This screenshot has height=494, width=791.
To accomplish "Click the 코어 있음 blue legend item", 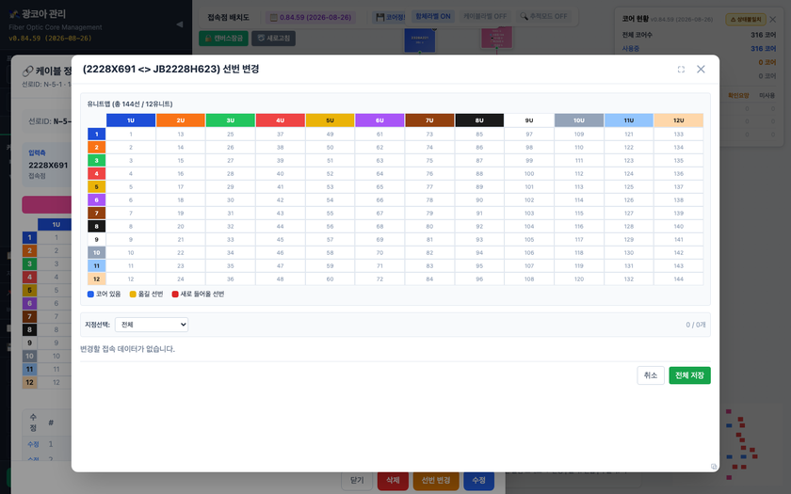I will coord(104,294).
